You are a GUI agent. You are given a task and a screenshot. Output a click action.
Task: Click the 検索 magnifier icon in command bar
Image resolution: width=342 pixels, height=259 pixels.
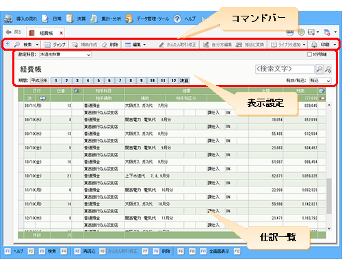17,45
